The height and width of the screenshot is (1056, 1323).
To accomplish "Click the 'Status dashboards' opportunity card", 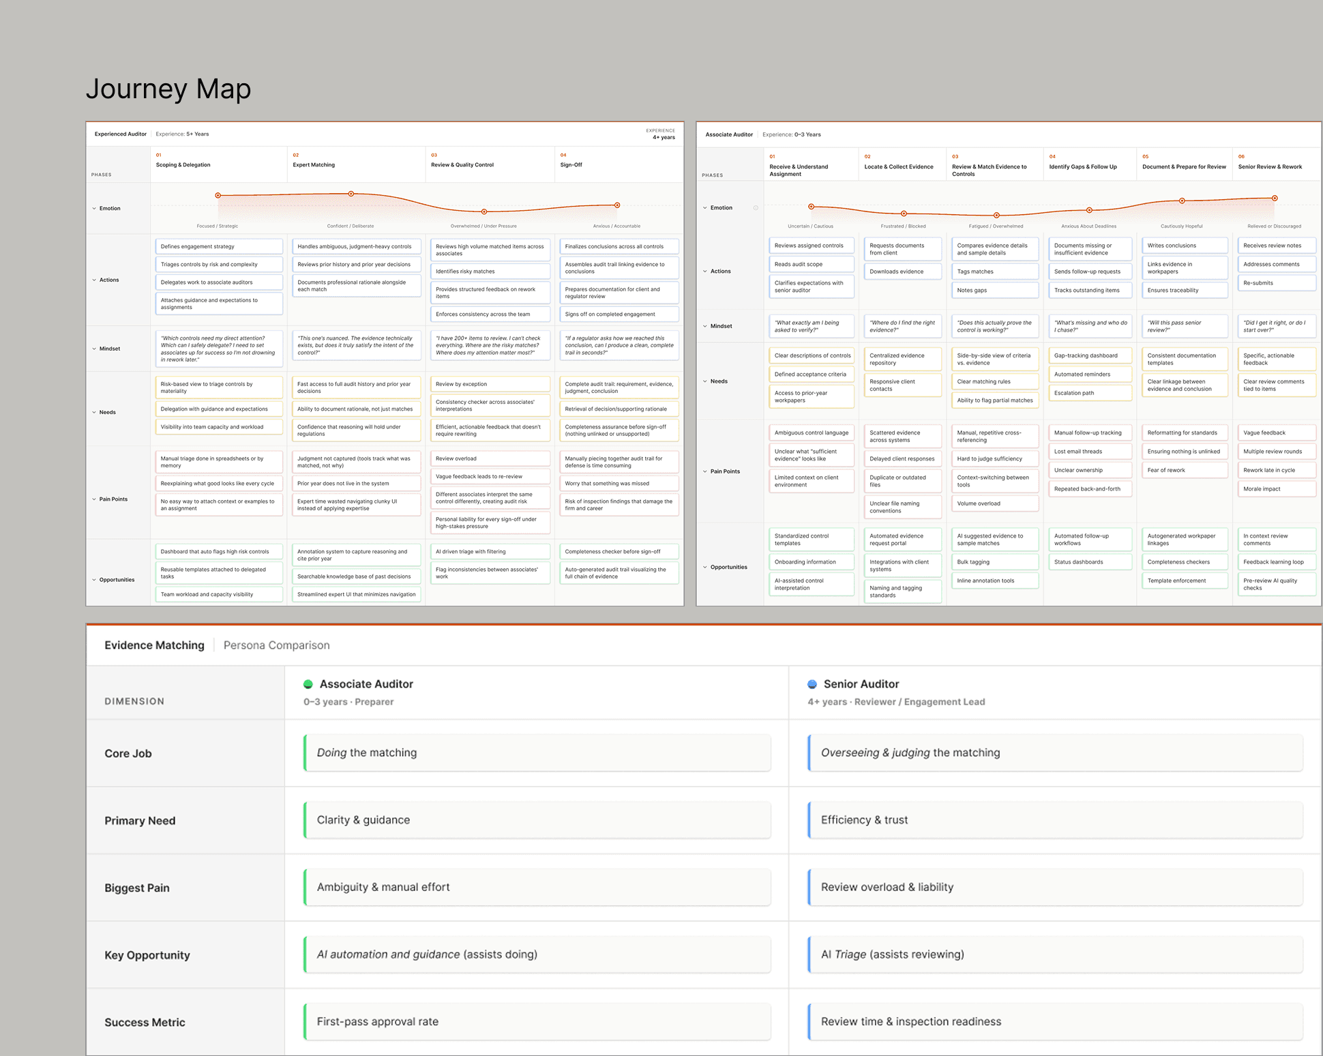I will [x=1090, y=562].
